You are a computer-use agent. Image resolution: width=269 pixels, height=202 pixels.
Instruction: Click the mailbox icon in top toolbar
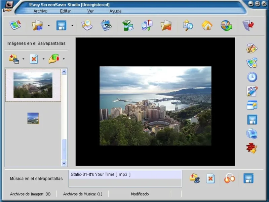pyautogui.click(x=147, y=26)
